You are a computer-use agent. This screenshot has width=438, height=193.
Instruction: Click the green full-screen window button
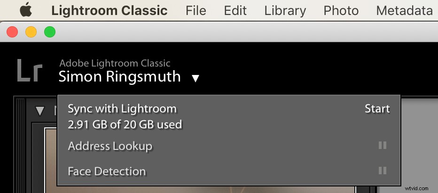tap(50, 32)
